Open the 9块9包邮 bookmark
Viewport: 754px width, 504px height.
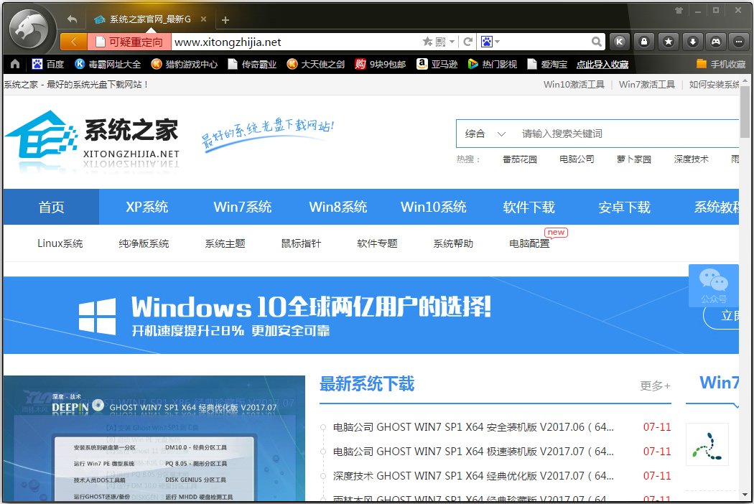tap(381, 64)
